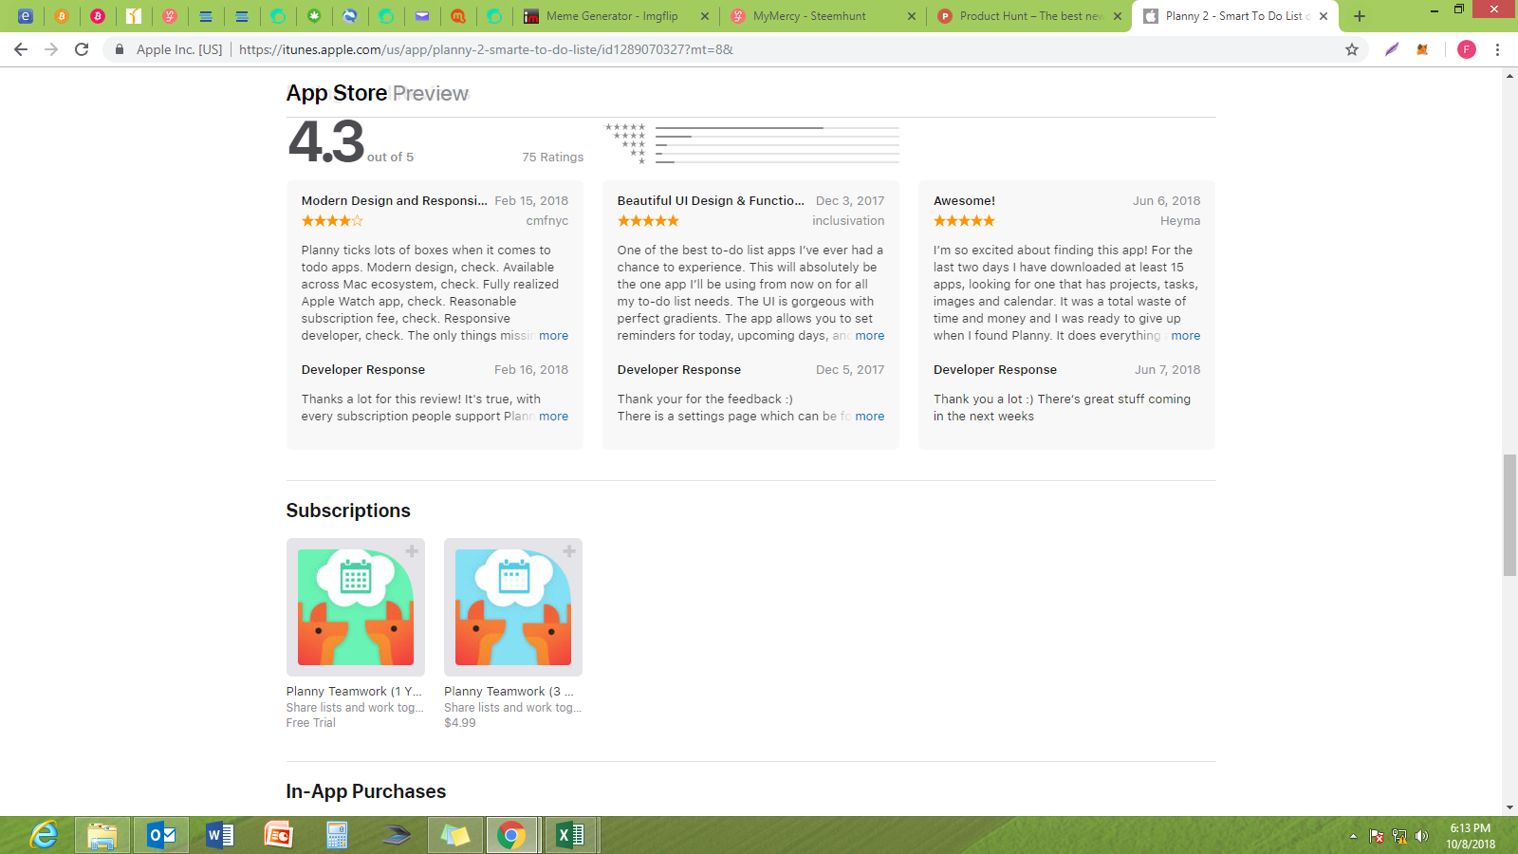Switch to the green leaf pinned tab

coord(314,16)
